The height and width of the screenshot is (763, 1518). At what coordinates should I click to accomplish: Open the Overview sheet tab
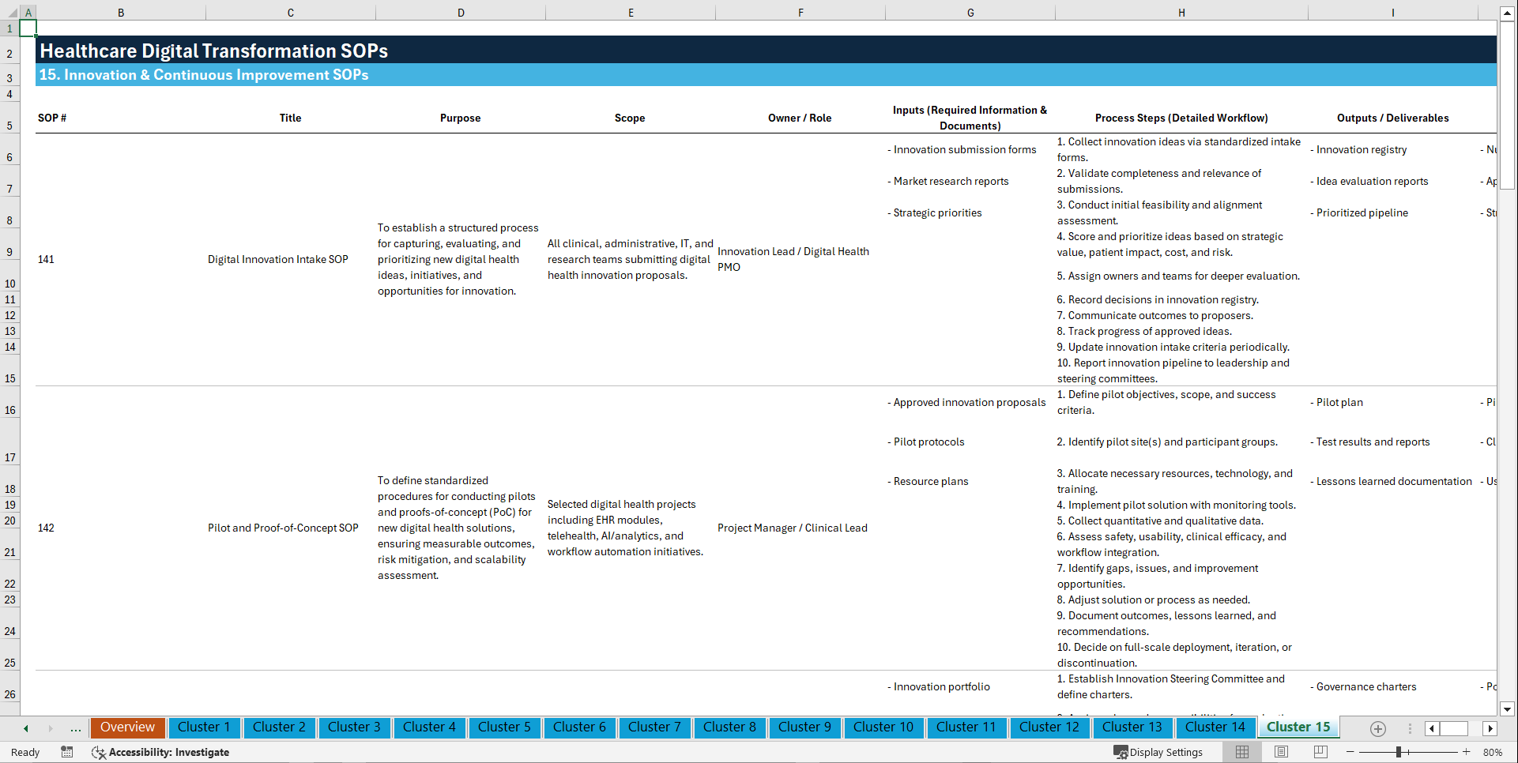tap(127, 727)
